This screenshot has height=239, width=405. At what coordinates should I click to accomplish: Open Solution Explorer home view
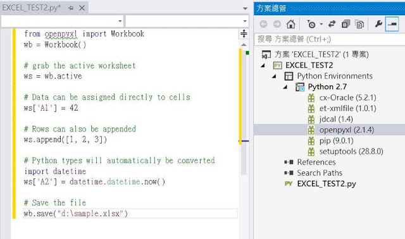coord(291,24)
